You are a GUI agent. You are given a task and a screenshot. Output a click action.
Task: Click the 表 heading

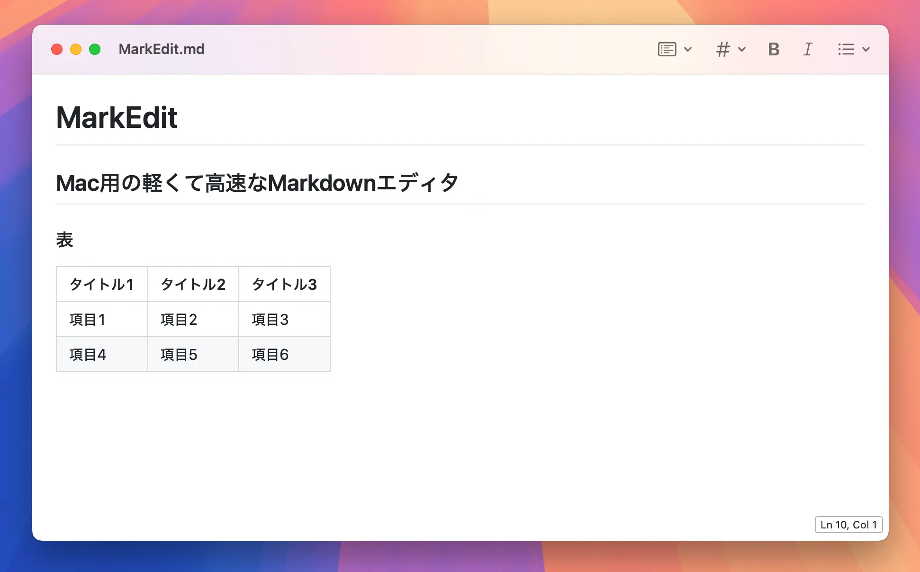point(64,240)
